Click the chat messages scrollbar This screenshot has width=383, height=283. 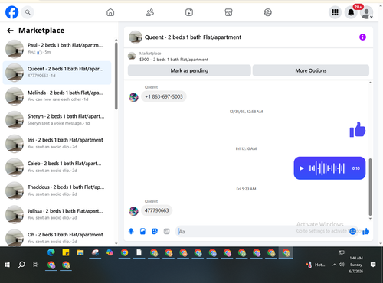(x=370, y=187)
